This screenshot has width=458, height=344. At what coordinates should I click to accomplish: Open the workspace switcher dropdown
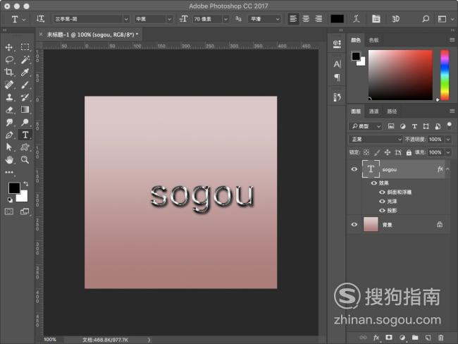(x=445, y=19)
